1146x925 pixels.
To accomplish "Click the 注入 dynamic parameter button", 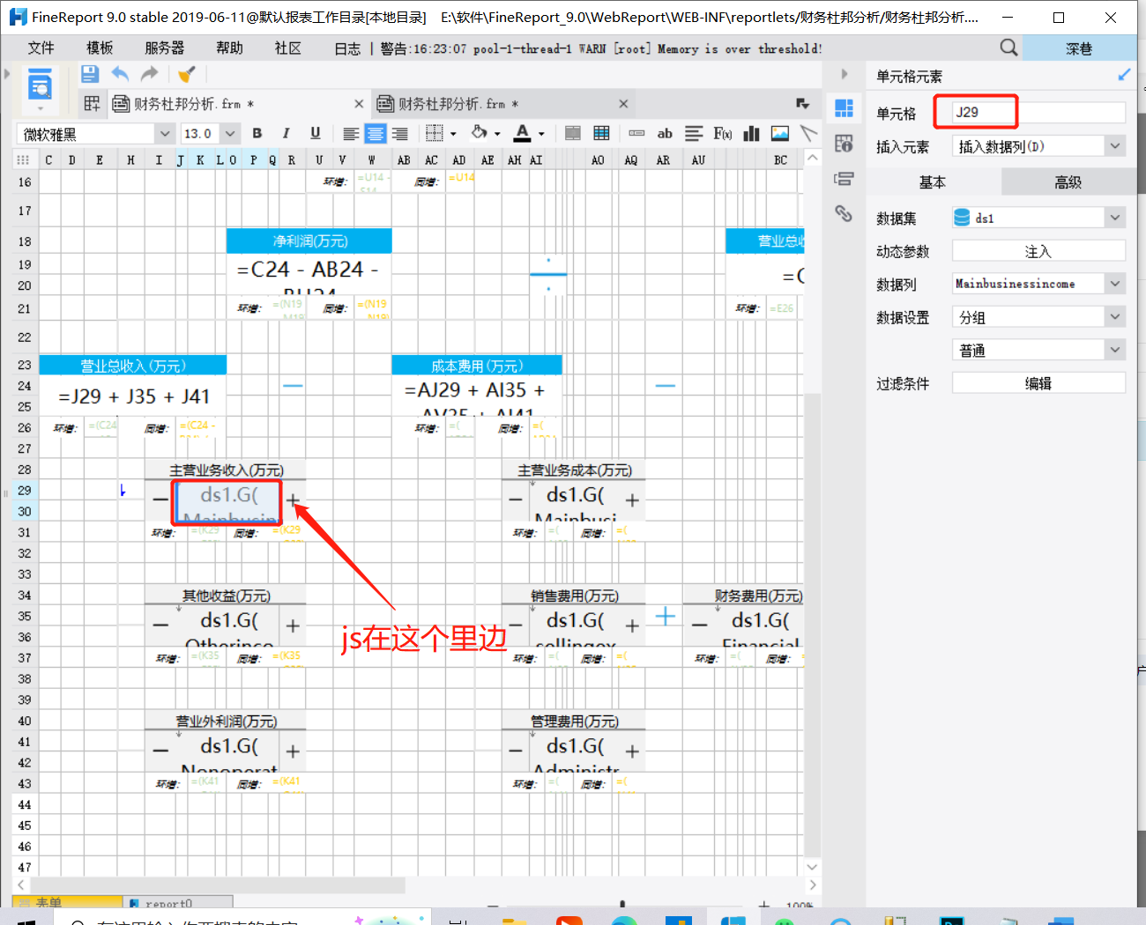I will tap(1038, 251).
